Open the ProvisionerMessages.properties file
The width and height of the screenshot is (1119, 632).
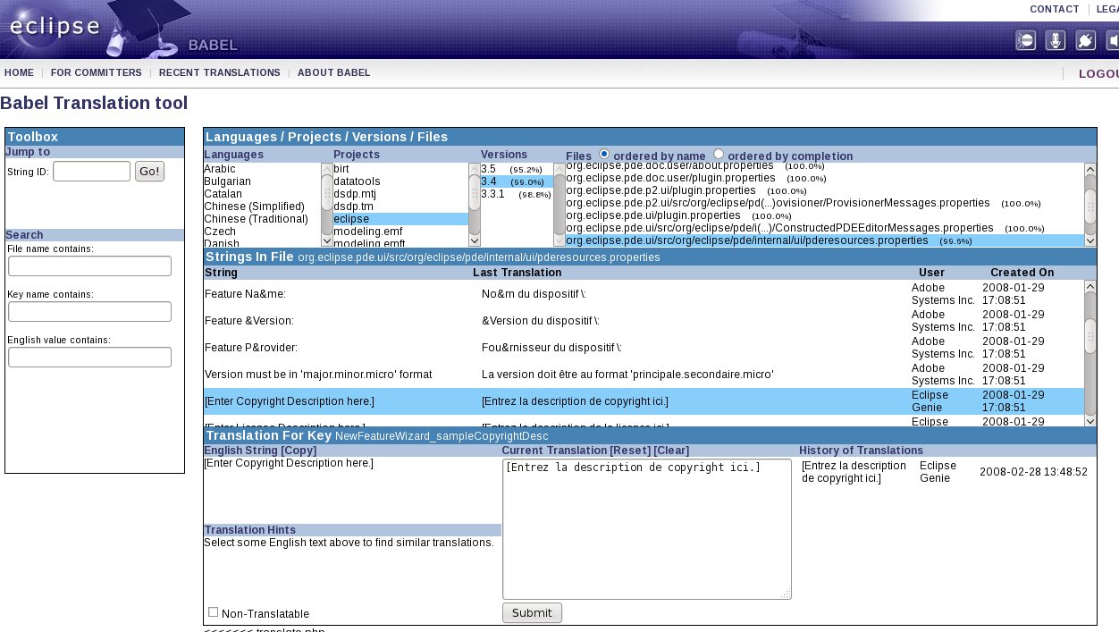pos(824,203)
